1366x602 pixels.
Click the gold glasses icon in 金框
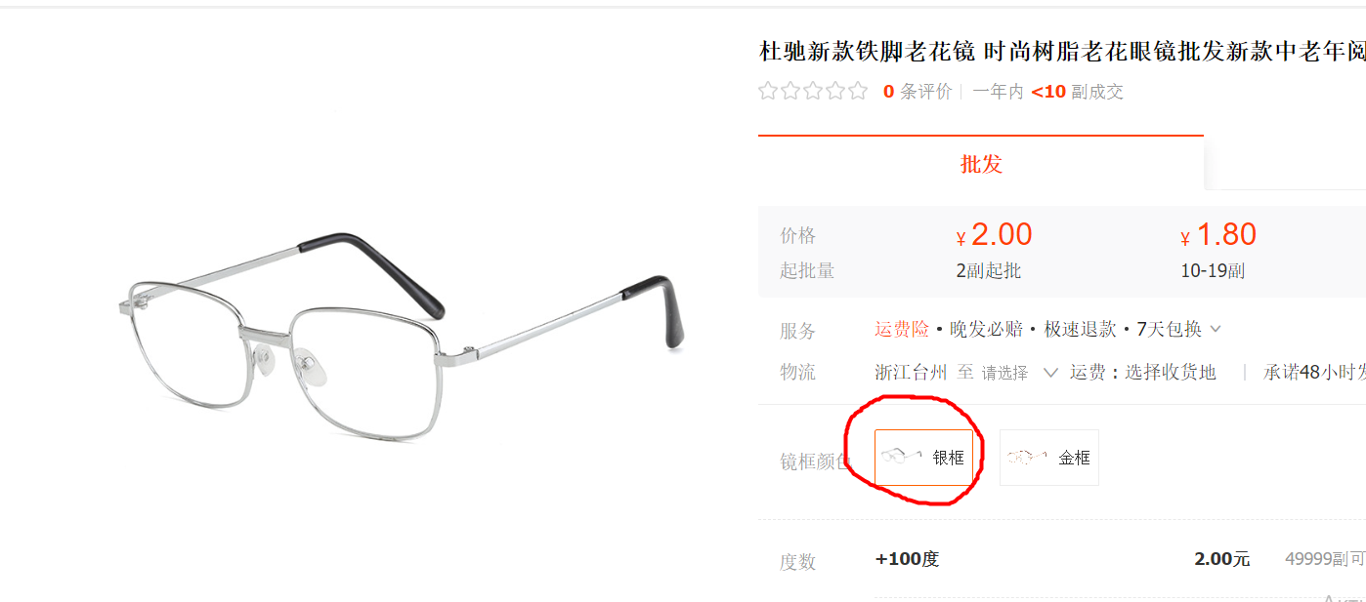point(1027,457)
